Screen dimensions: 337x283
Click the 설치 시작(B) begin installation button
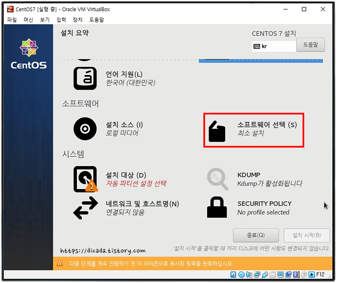coord(307,235)
